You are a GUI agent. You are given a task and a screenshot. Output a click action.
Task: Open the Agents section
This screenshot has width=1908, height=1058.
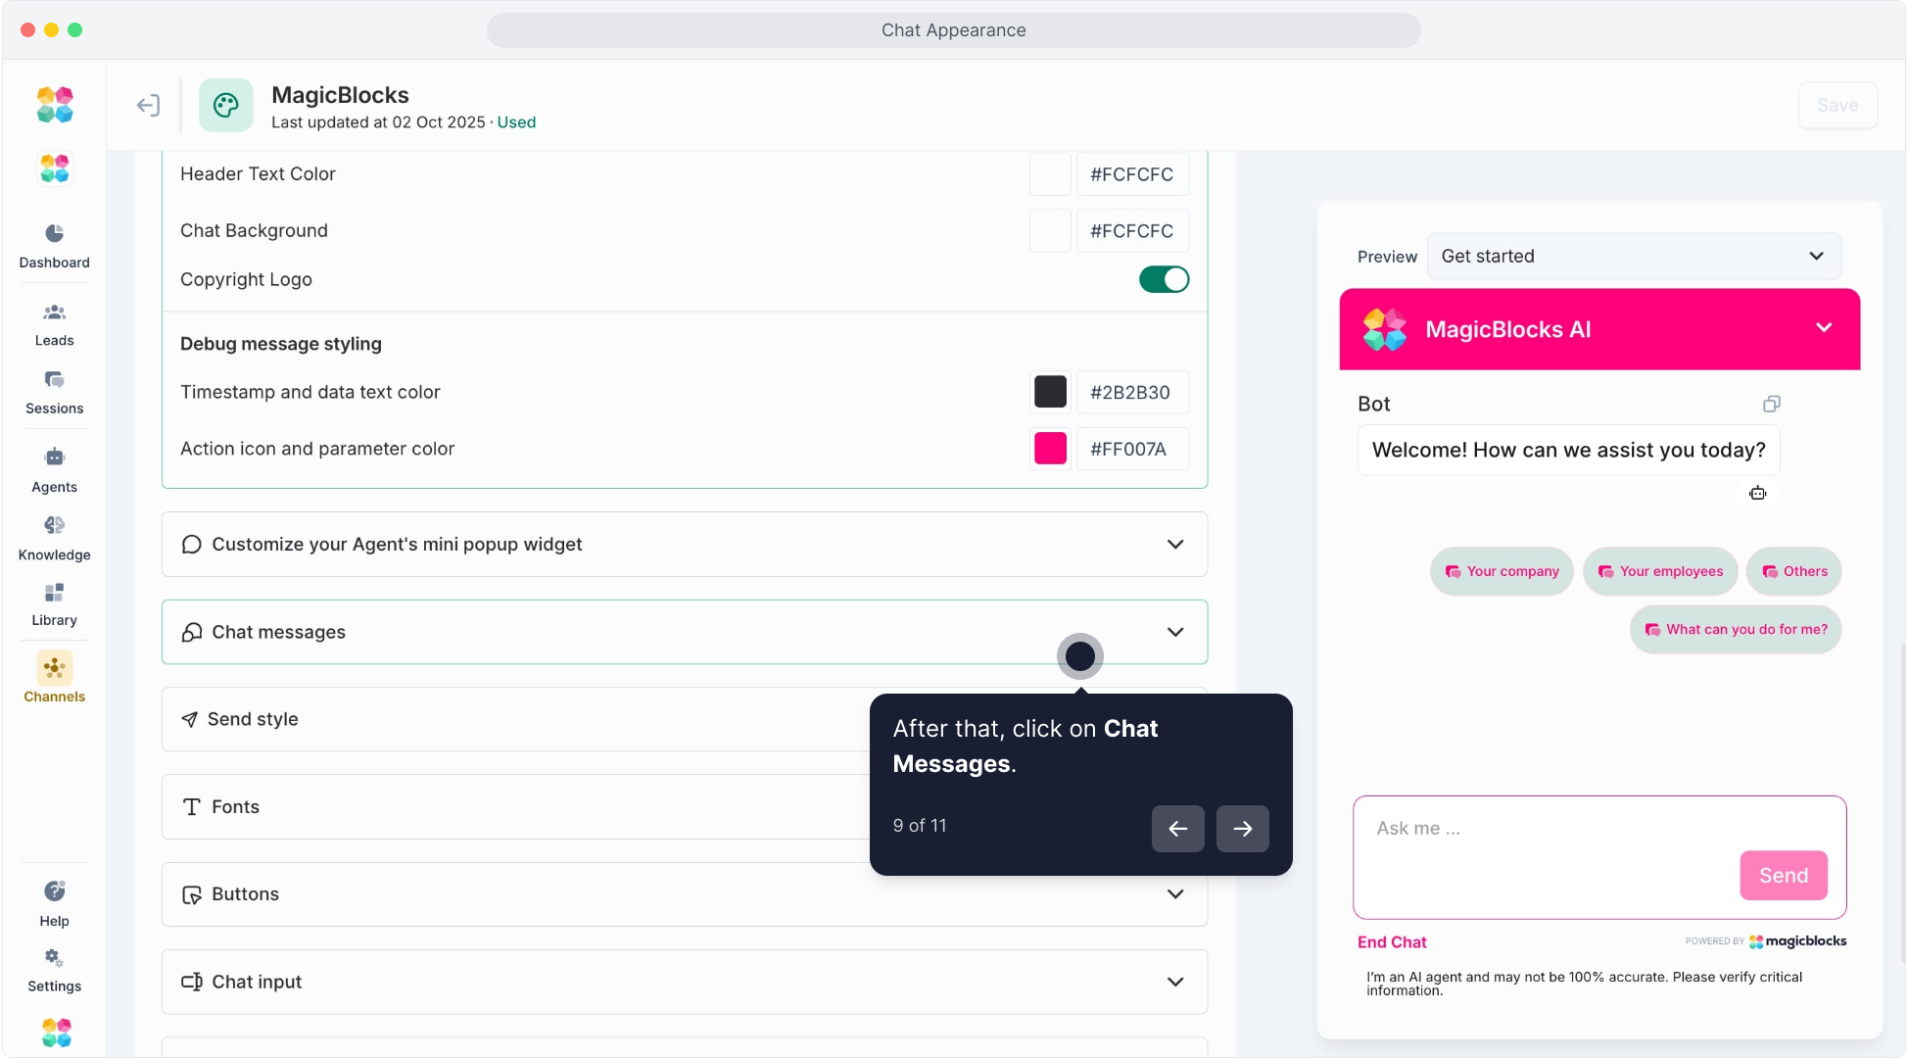(x=55, y=458)
